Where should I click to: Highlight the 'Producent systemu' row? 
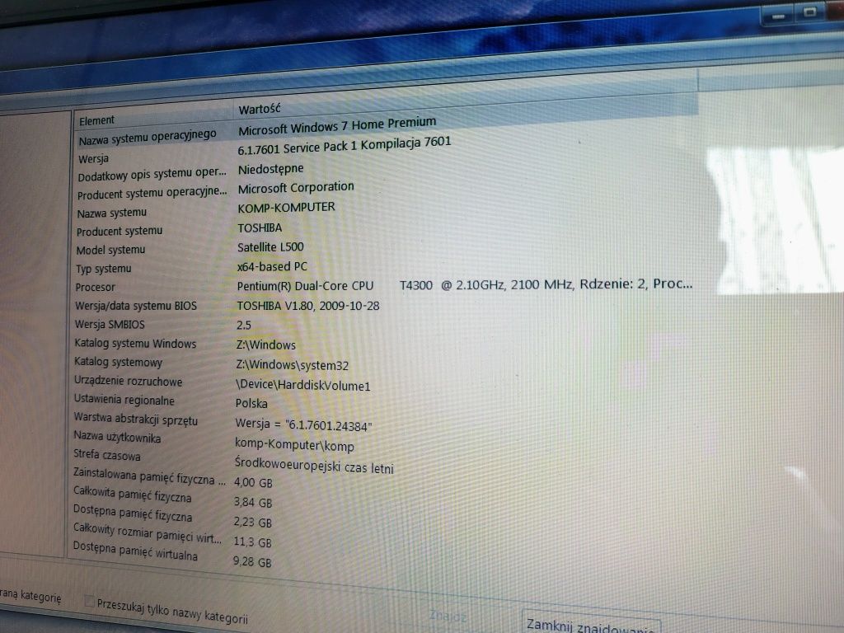pyautogui.click(x=119, y=231)
